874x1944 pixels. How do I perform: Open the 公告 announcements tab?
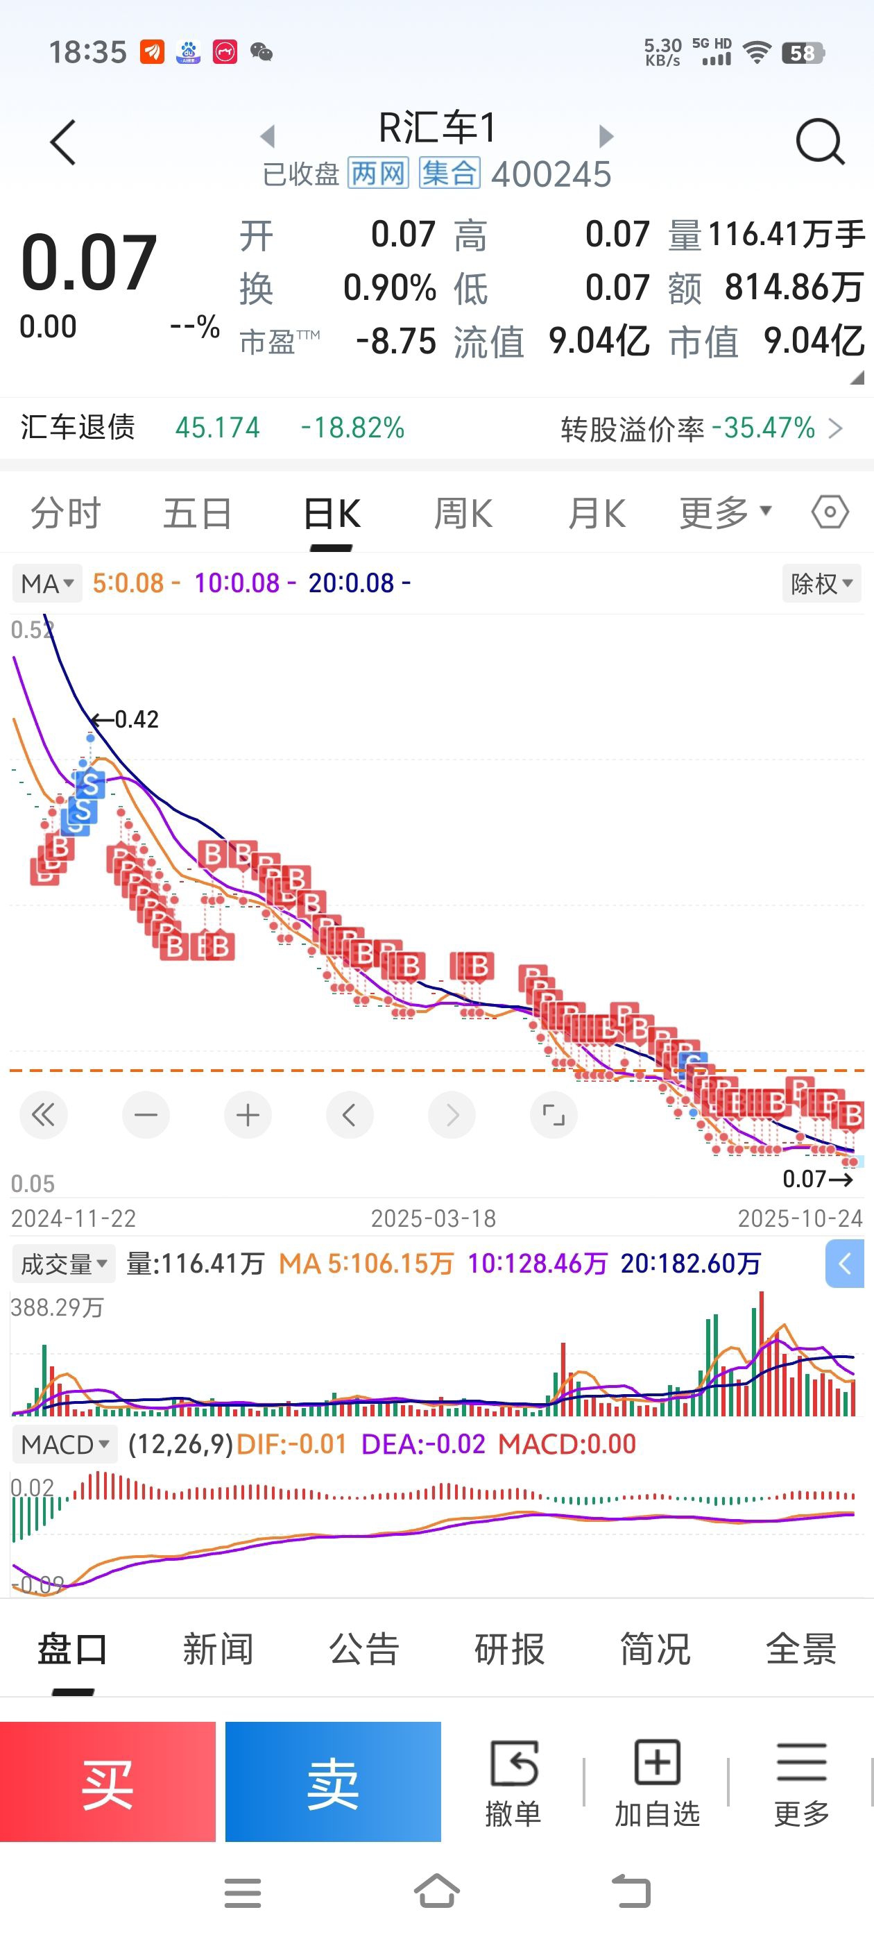click(x=363, y=1648)
